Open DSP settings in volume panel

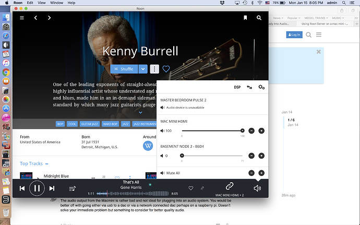coord(237,87)
